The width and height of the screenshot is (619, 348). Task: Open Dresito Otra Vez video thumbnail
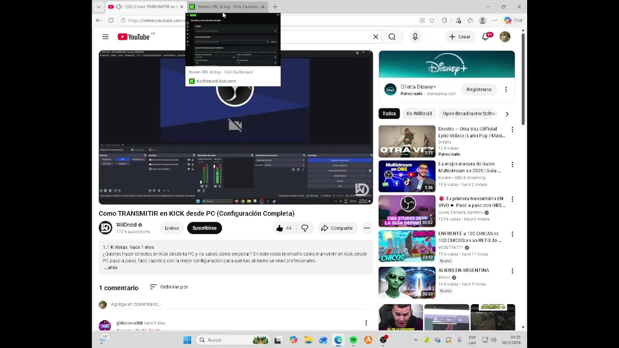point(407,142)
